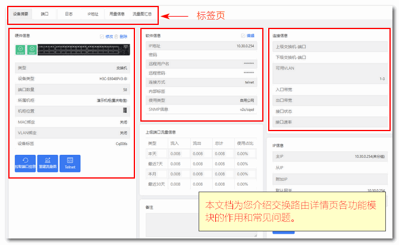Click the 下级交换机-端口 row
This screenshot has width=399, height=245.
(330, 58)
